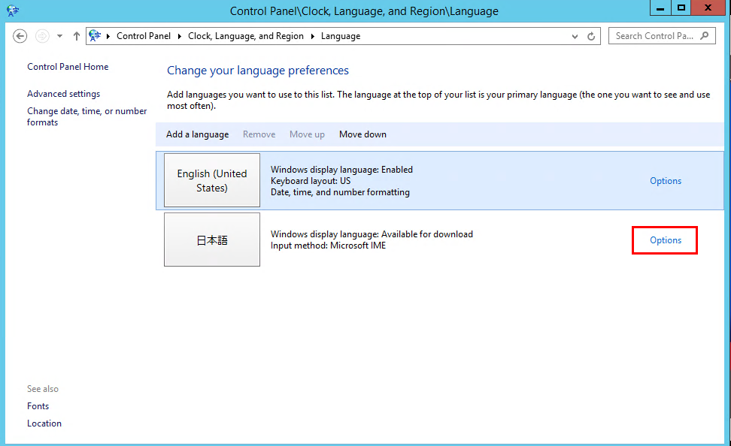Open the Add a language command
The image size is (731, 446).
[197, 134]
